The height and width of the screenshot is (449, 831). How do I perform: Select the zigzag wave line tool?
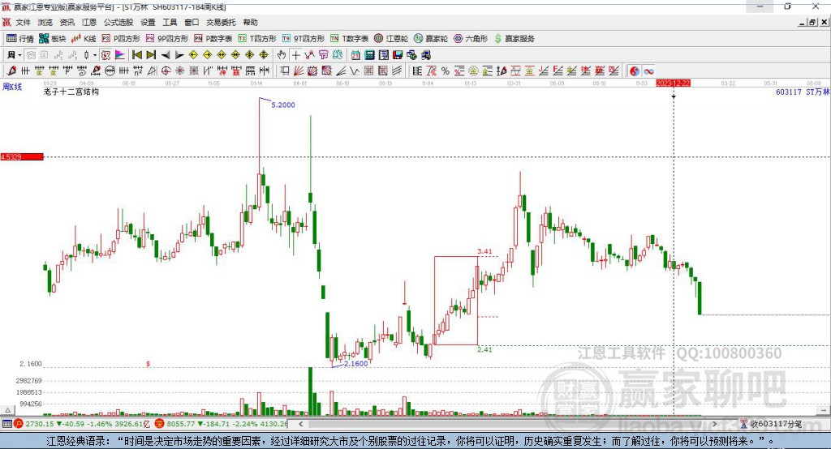click(x=354, y=71)
